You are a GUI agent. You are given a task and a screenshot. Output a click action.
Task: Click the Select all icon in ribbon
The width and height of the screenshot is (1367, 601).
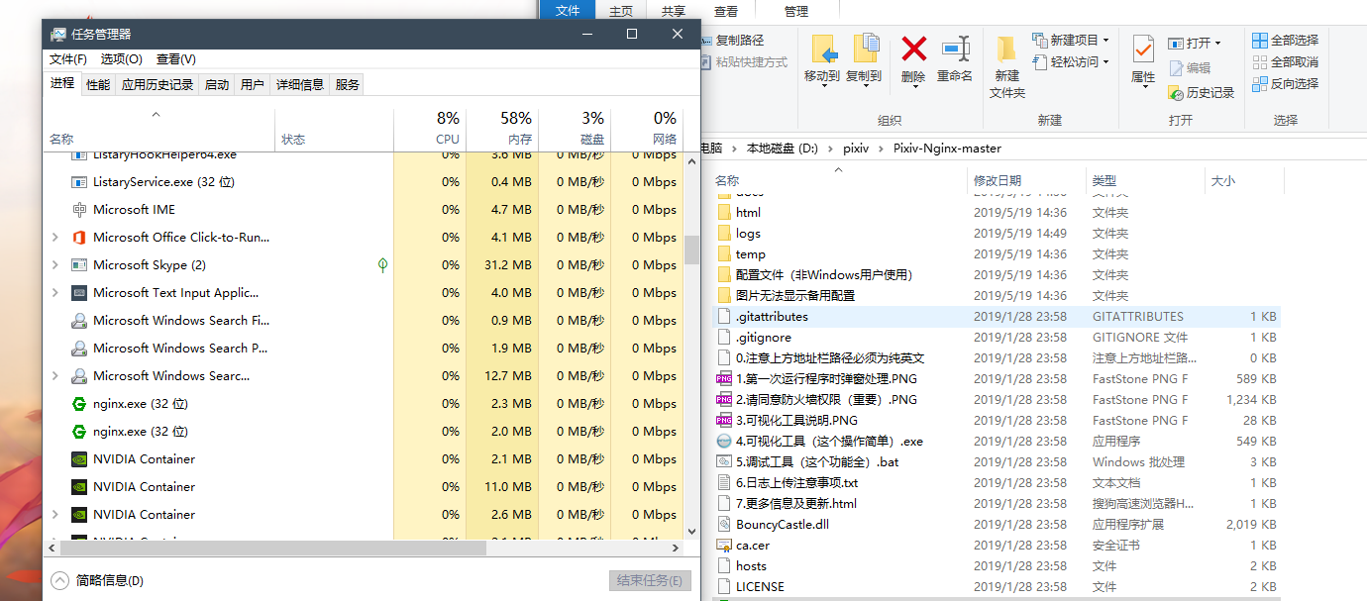pos(1260,41)
